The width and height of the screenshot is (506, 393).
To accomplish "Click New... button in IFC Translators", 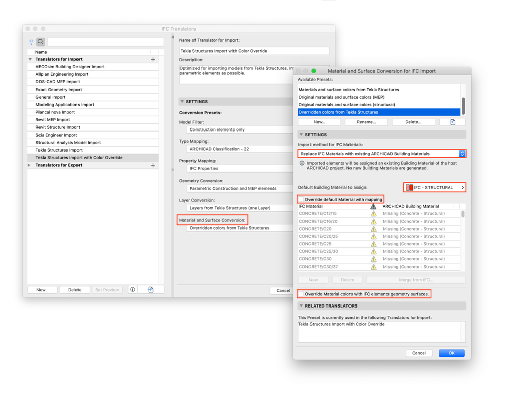I will click(43, 290).
